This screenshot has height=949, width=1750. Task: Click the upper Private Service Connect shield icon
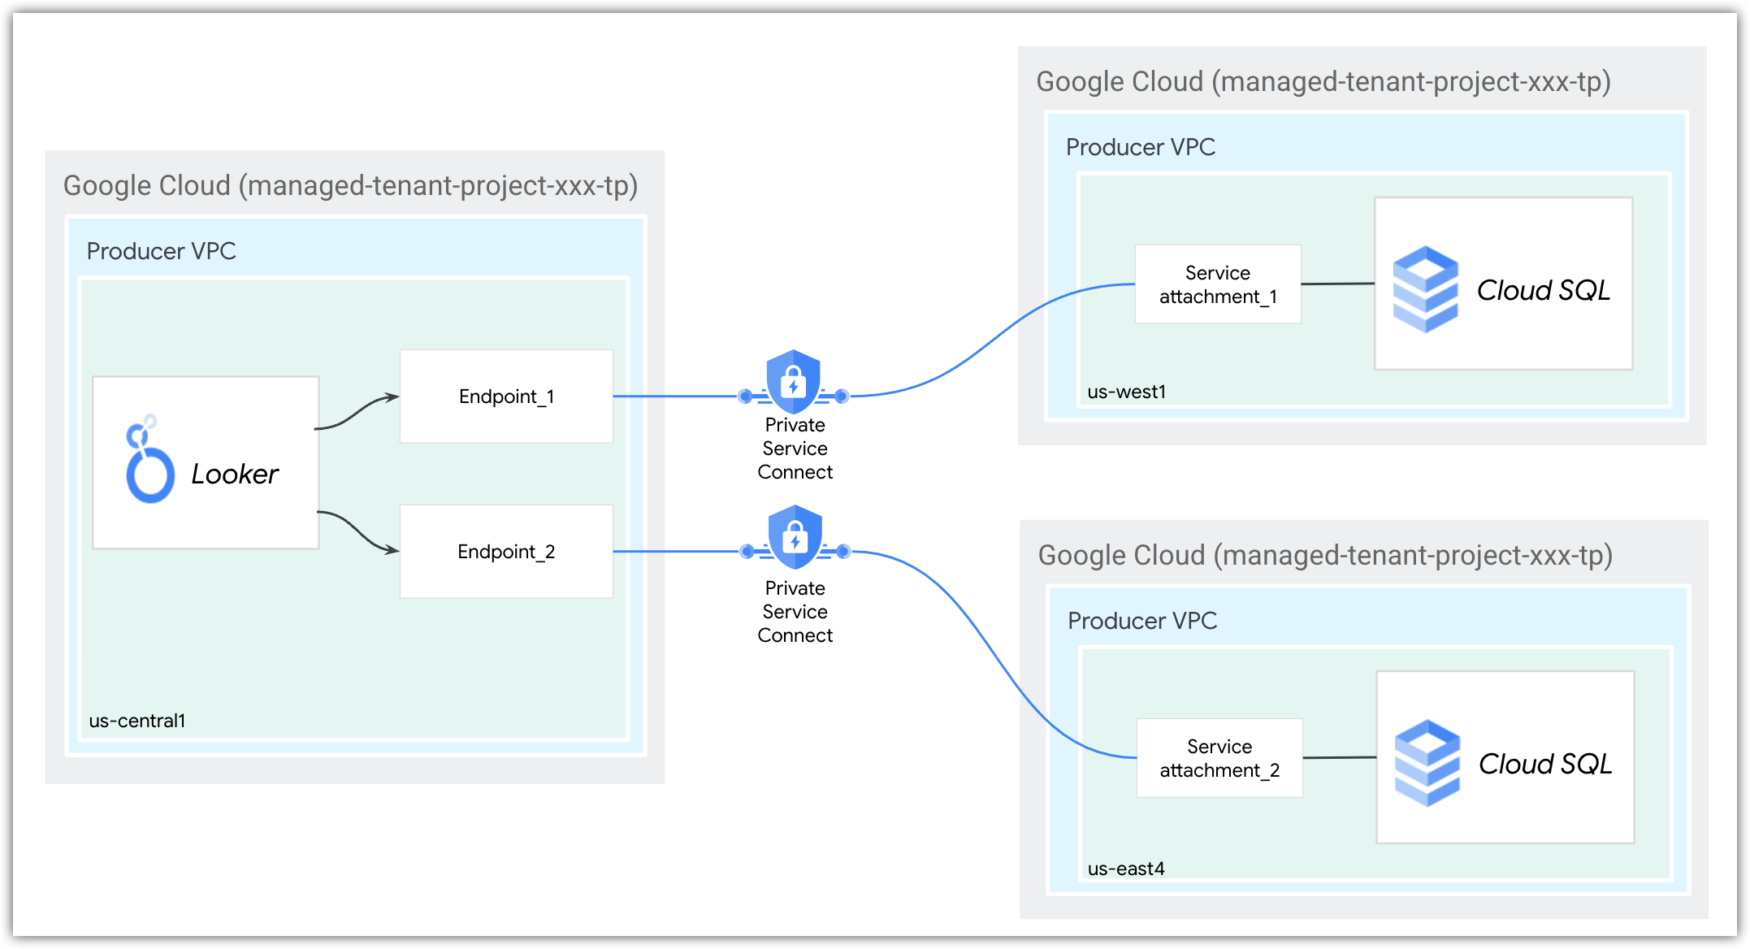(x=793, y=382)
